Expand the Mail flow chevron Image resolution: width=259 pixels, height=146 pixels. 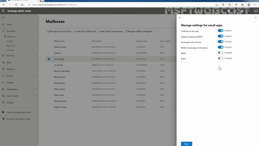[36, 56]
